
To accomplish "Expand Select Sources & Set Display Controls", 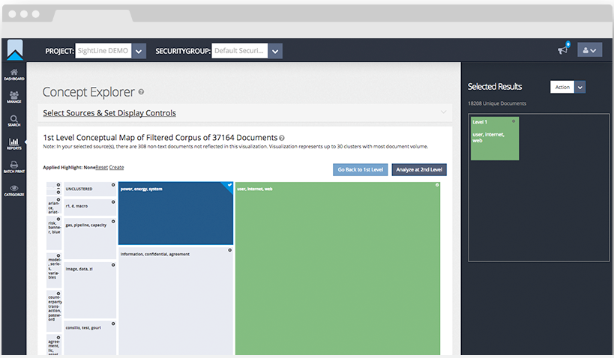I will (x=109, y=113).
